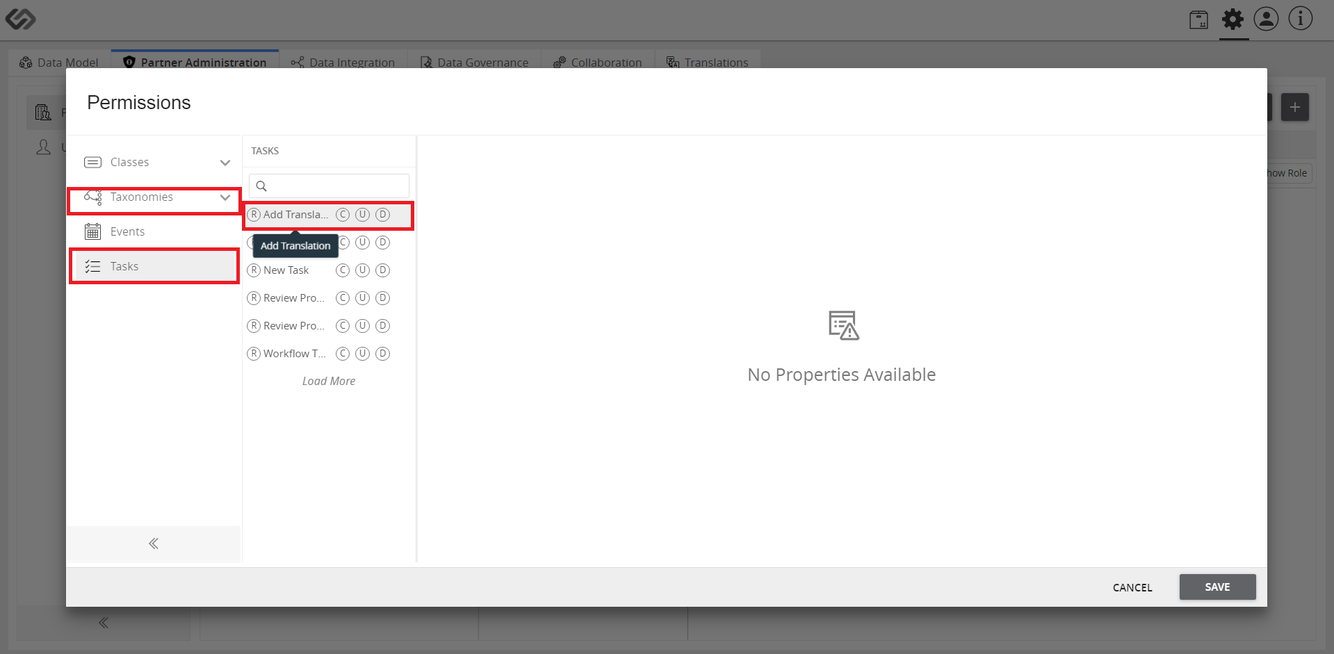Collapse the Permissions sidebar with double chevron

pos(154,543)
